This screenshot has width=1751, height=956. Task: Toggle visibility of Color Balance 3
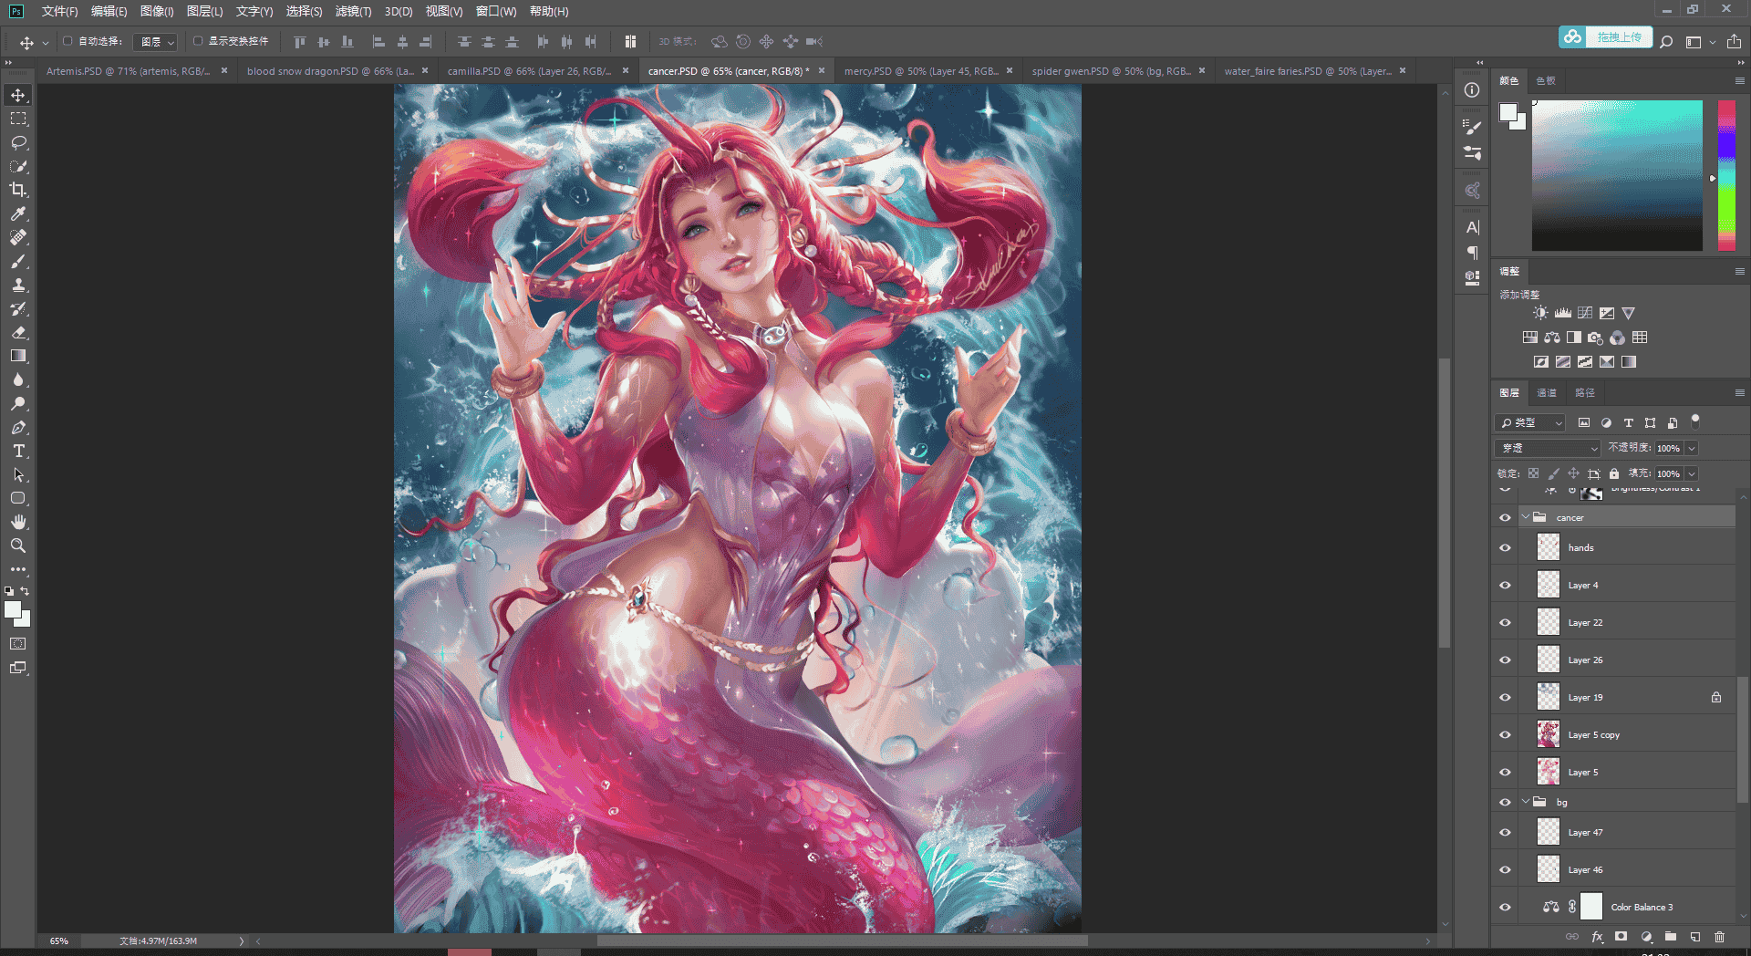pyautogui.click(x=1505, y=908)
